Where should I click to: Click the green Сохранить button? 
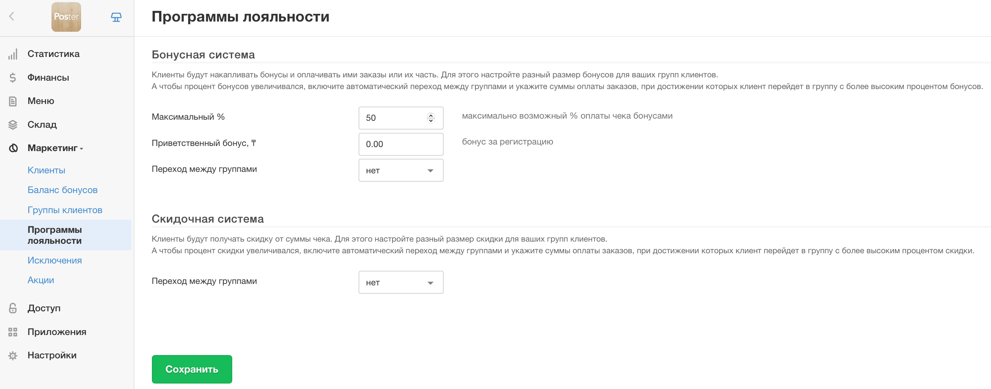(x=192, y=369)
